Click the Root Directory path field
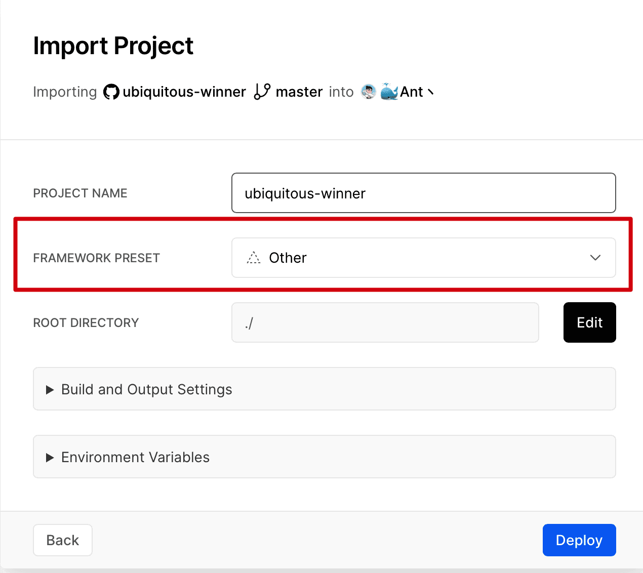Image resolution: width=643 pixels, height=573 pixels. tap(385, 322)
